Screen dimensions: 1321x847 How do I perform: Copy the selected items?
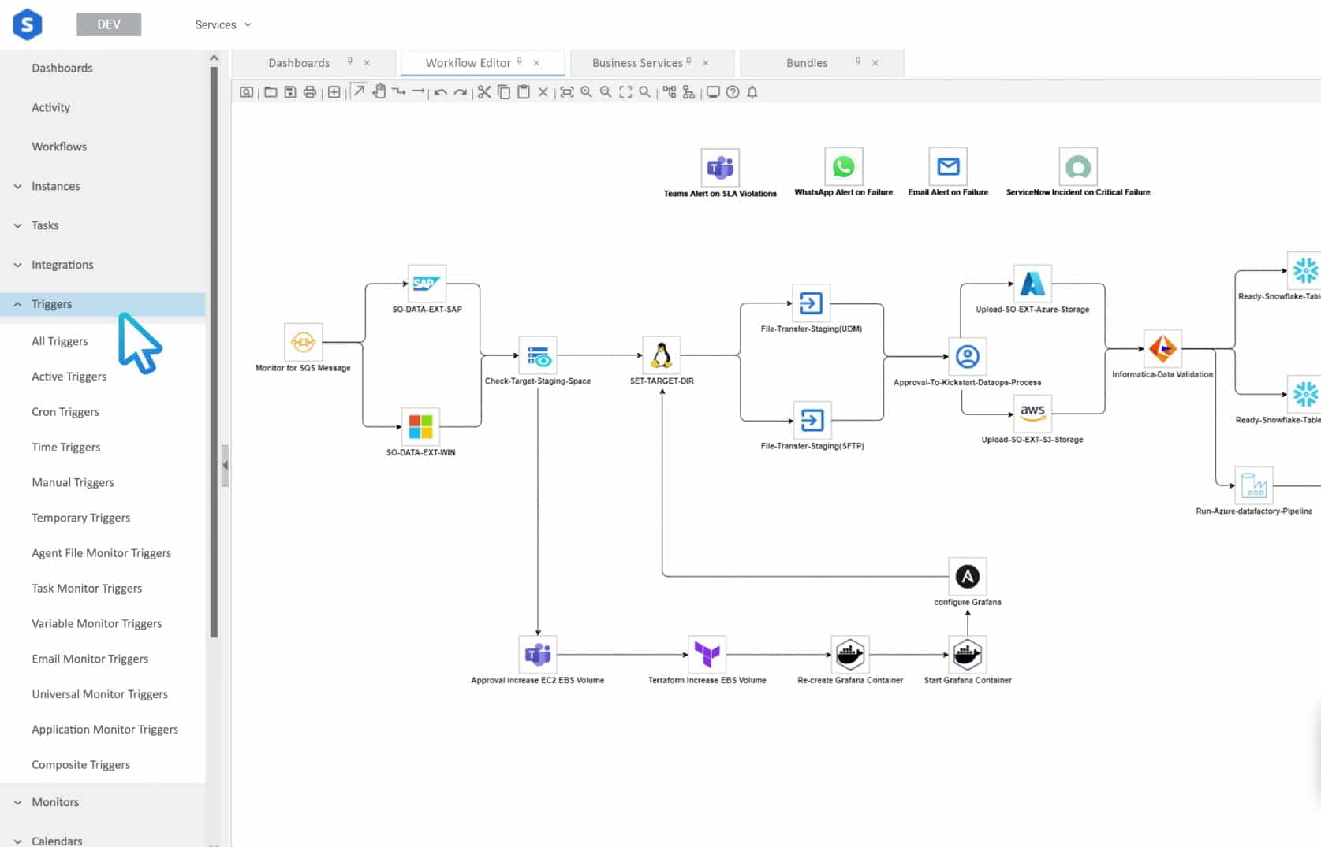click(504, 92)
